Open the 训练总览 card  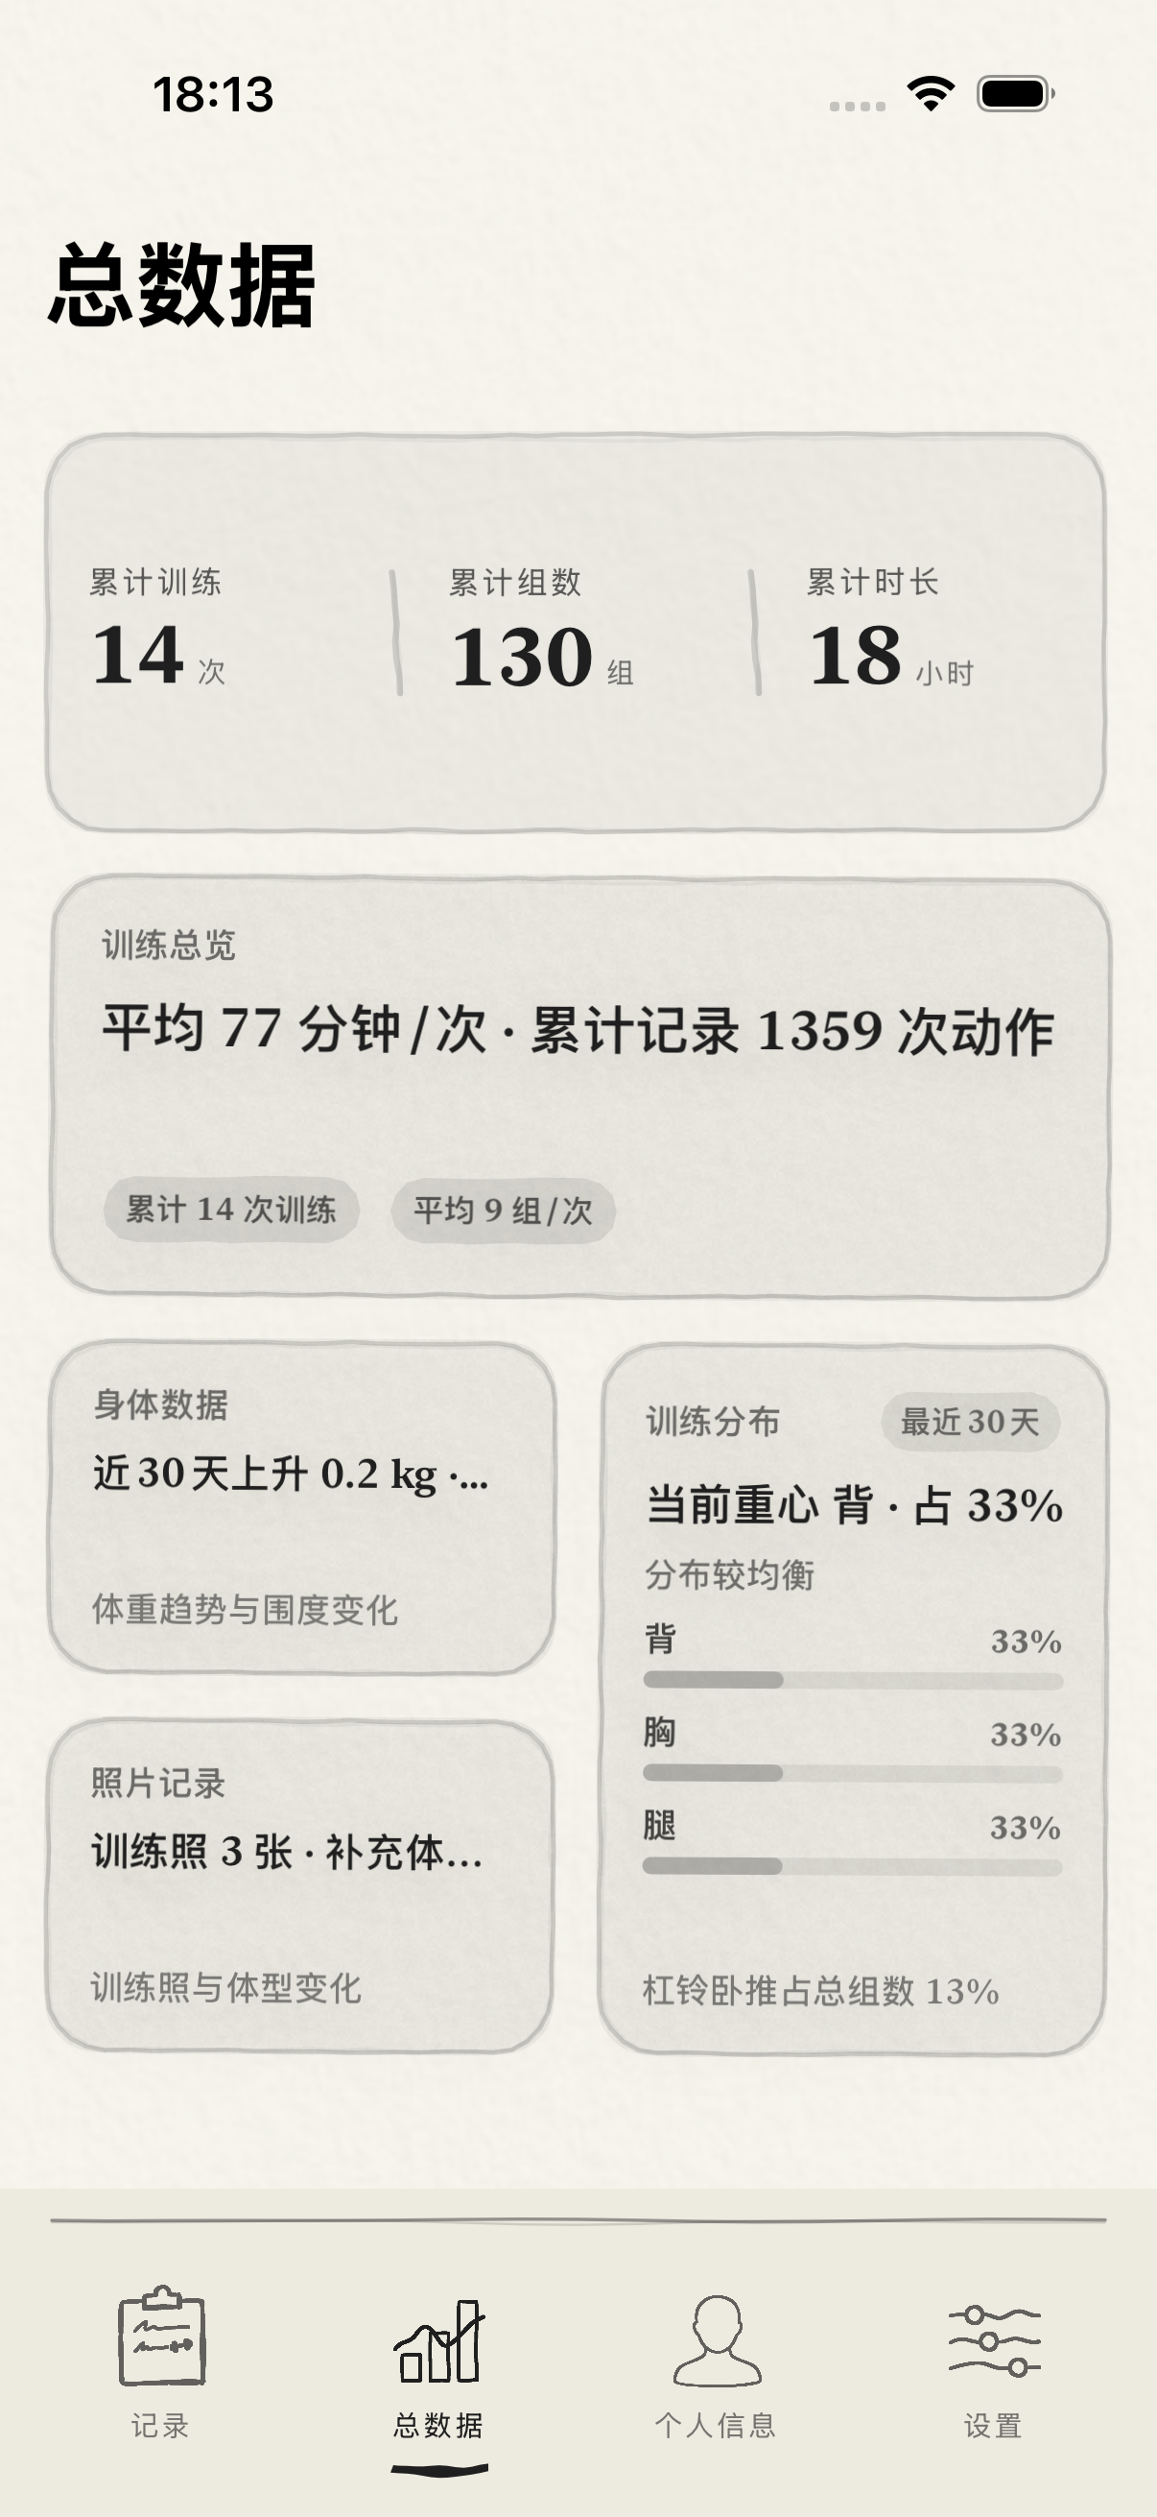coord(578,1085)
